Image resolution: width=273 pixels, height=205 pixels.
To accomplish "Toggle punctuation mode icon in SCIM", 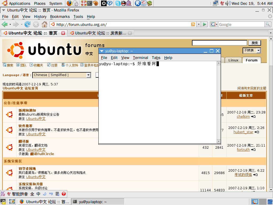I will coord(51,194).
